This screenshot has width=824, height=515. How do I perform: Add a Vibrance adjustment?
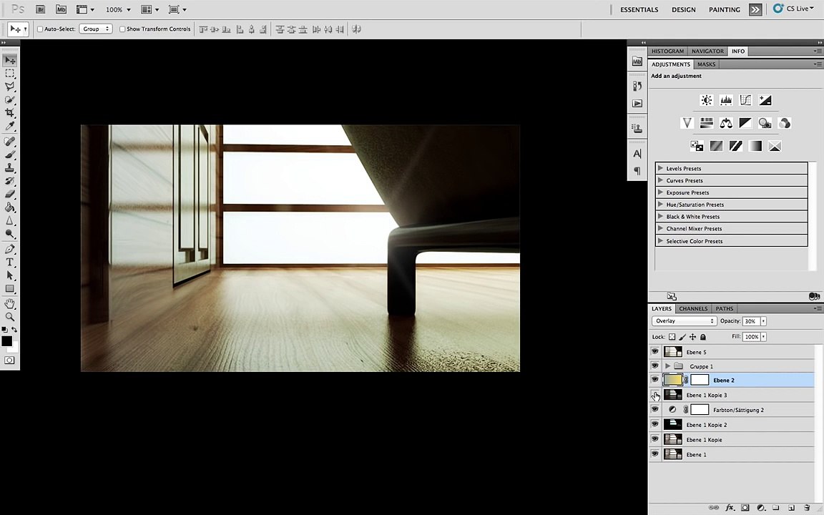click(x=687, y=123)
